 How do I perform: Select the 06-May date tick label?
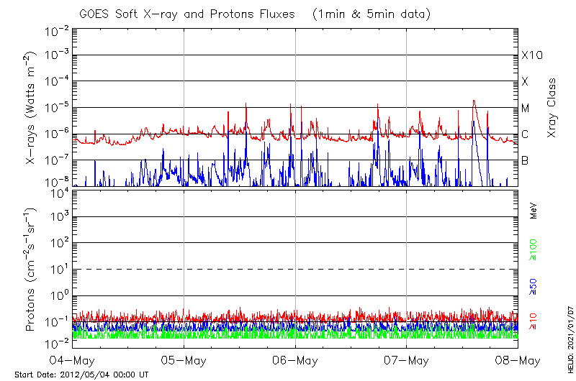(295, 359)
